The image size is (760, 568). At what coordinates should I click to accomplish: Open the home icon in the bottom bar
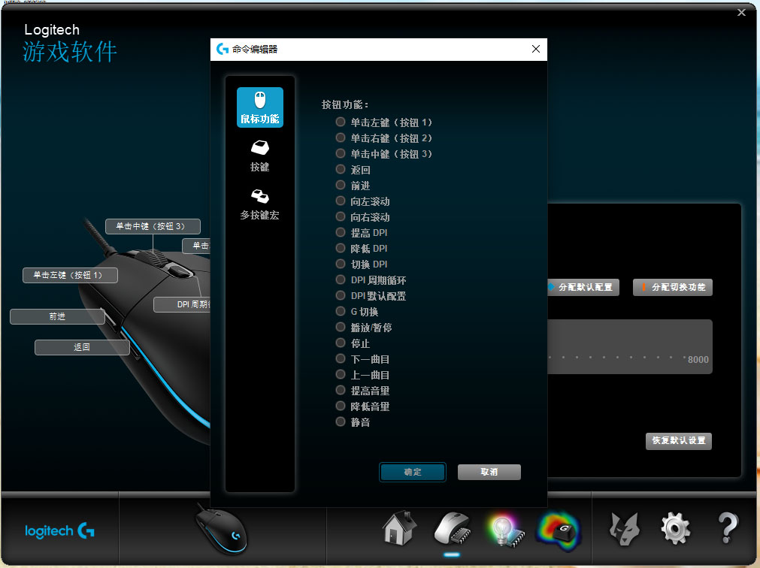click(x=399, y=528)
